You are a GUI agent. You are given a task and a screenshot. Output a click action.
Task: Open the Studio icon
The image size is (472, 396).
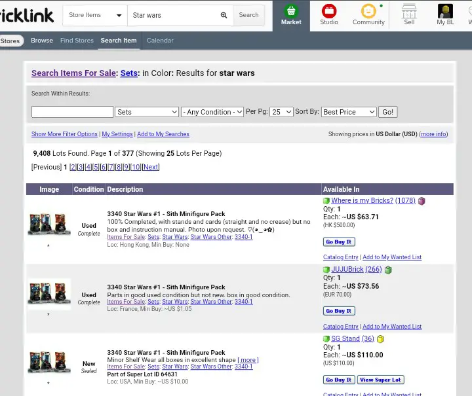click(329, 11)
